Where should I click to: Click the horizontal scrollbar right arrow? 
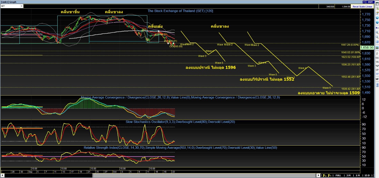pos(318,175)
